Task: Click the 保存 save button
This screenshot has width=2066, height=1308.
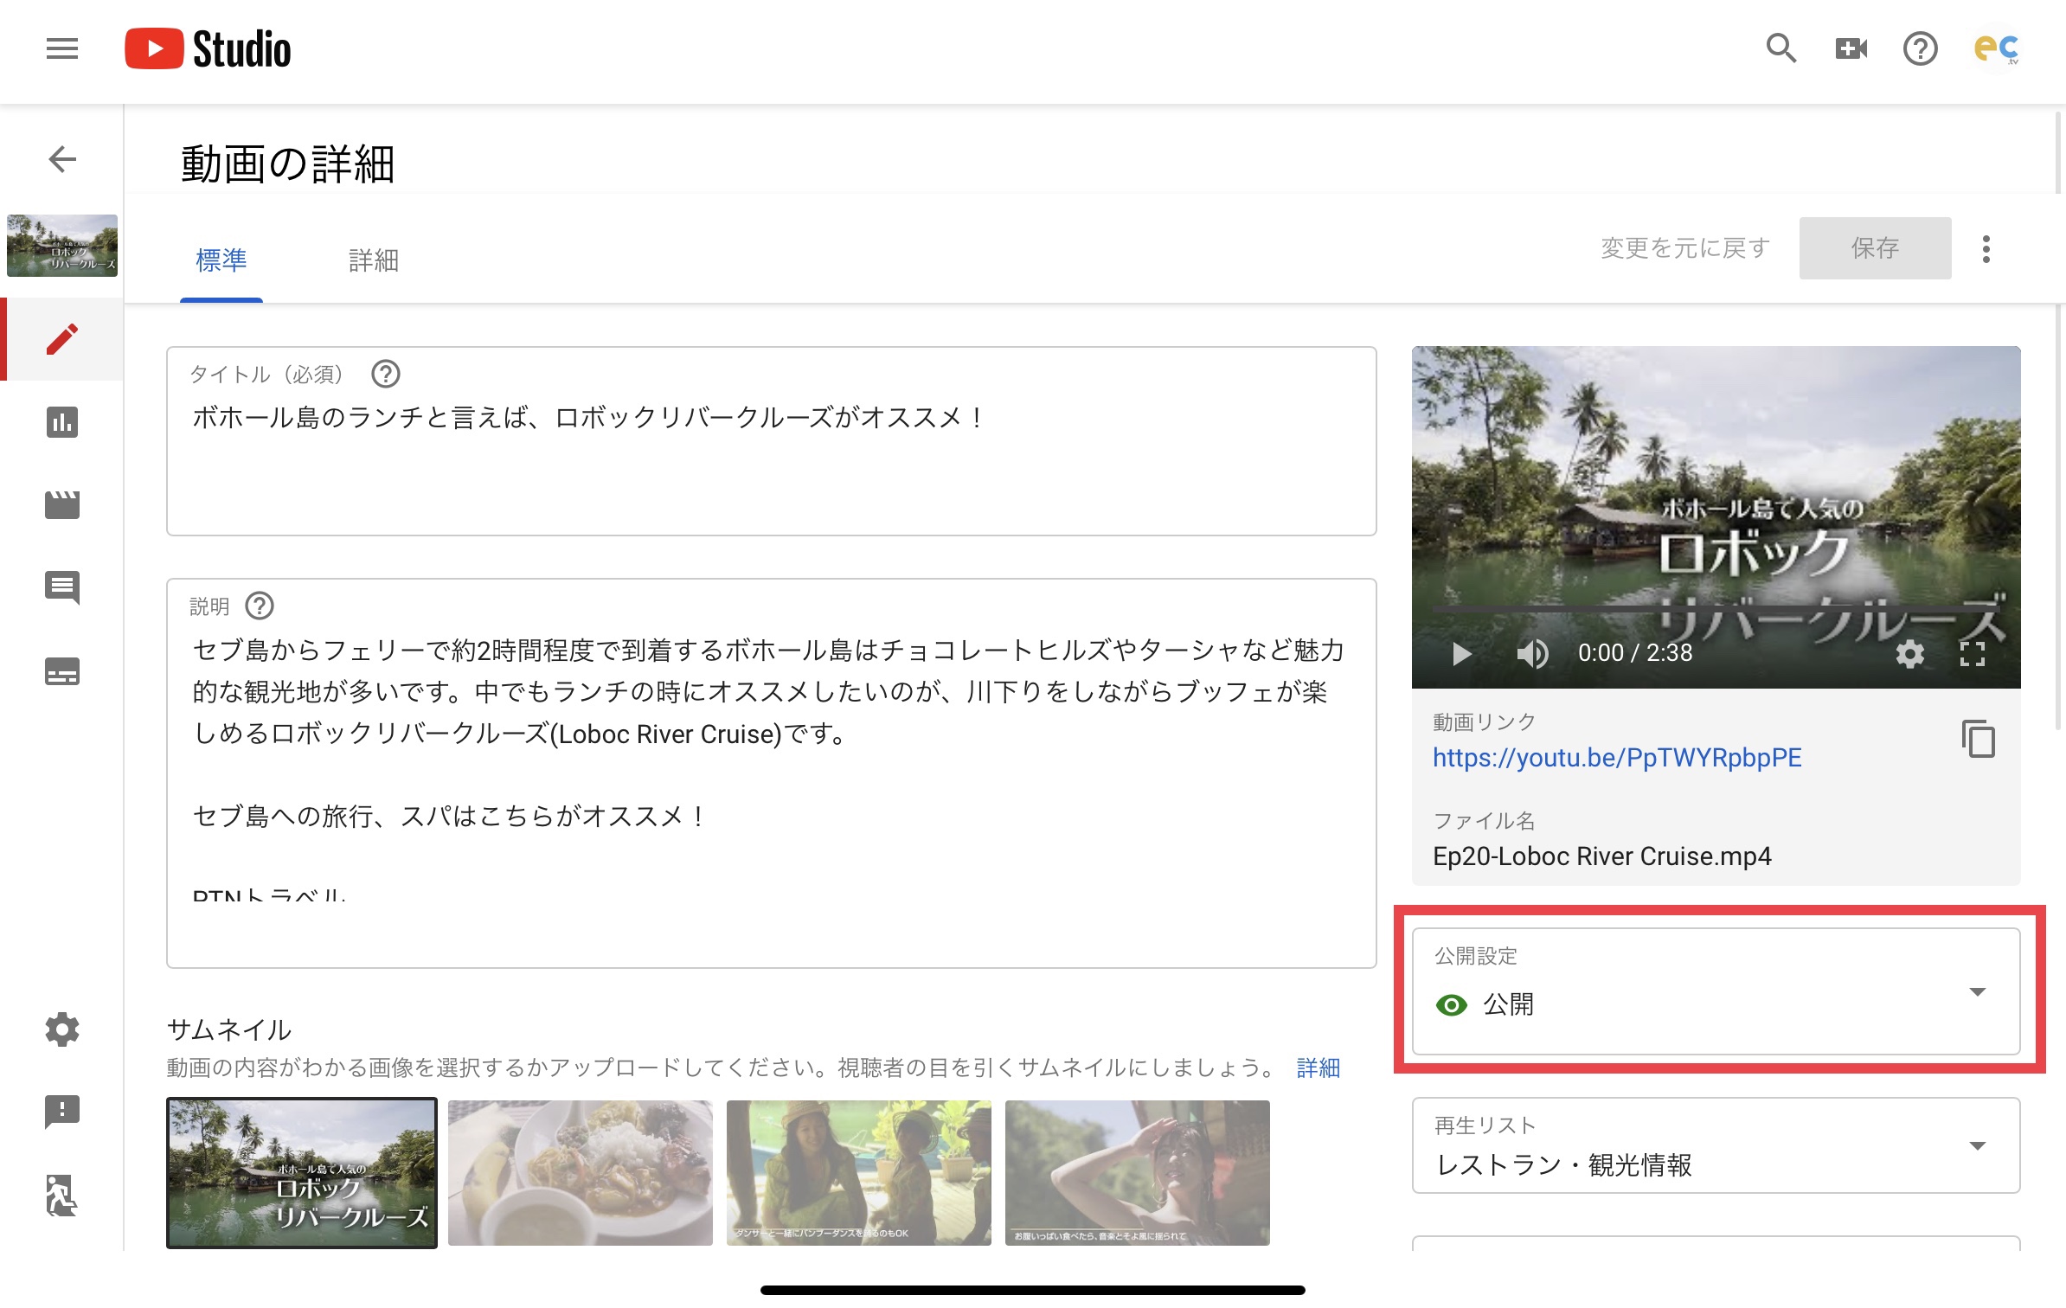Action: click(x=1875, y=248)
